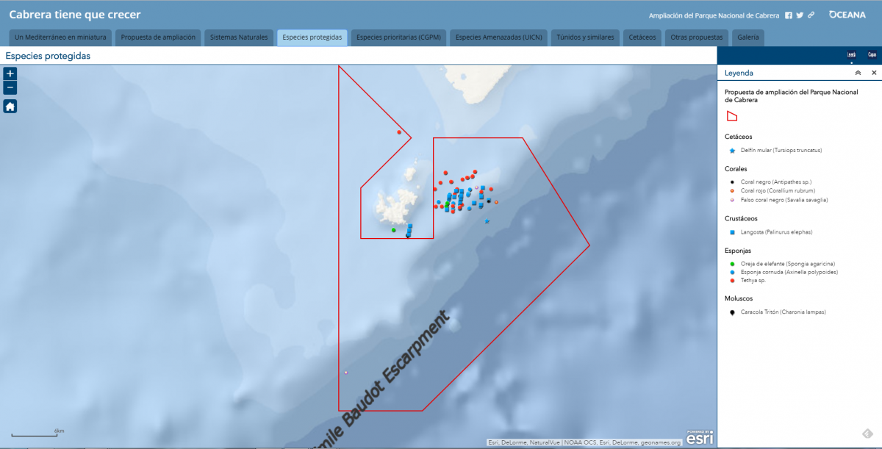Switch to the Galería tab
The image size is (882, 449).
pyautogui.click(x=747, y=37)
